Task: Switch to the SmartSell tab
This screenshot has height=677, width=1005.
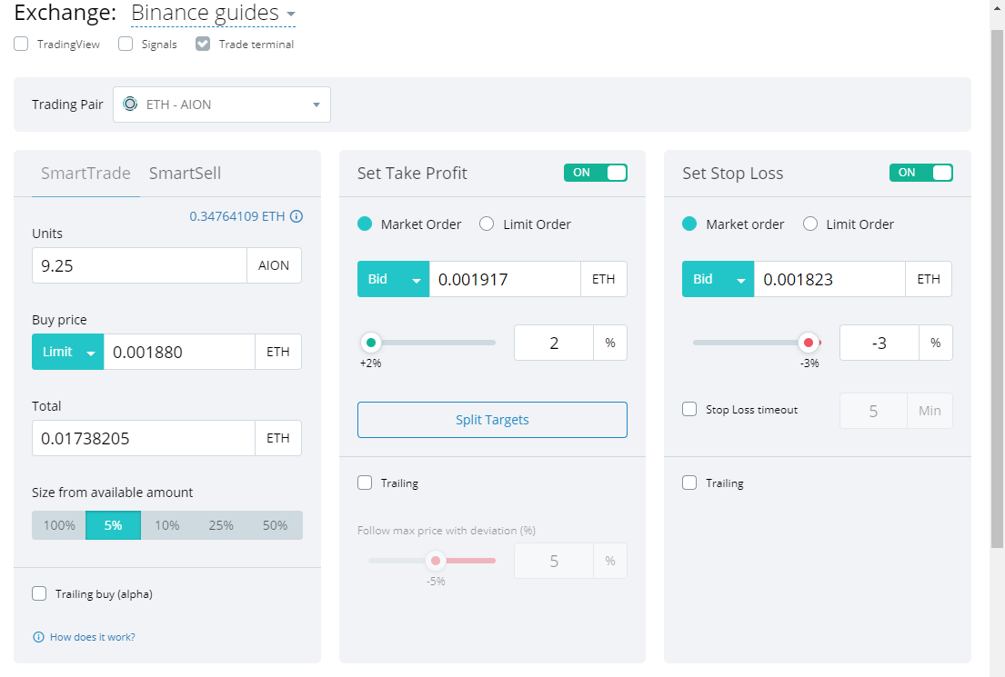Action: click(185, 174)
